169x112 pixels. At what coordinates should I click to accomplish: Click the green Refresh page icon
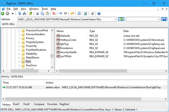click(x=85, y=13)
